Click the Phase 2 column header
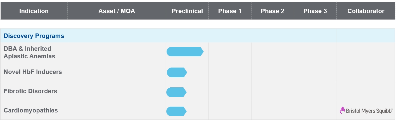 272,11
